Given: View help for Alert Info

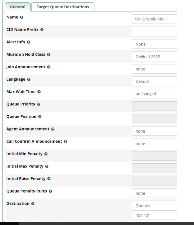Looking at the screenshot, I should (28, 42).
